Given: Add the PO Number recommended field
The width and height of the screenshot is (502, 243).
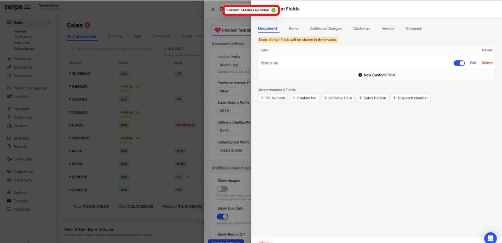Looking at the screenshot, I should pos(273,98).
